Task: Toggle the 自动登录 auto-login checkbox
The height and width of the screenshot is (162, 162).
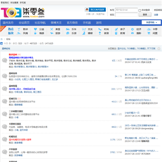Action: point(139,10)
